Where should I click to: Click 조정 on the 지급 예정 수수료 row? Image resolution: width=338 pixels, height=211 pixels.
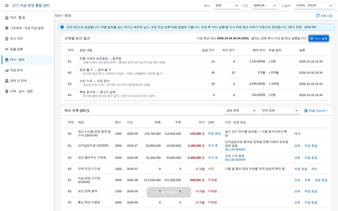point(297,180)
